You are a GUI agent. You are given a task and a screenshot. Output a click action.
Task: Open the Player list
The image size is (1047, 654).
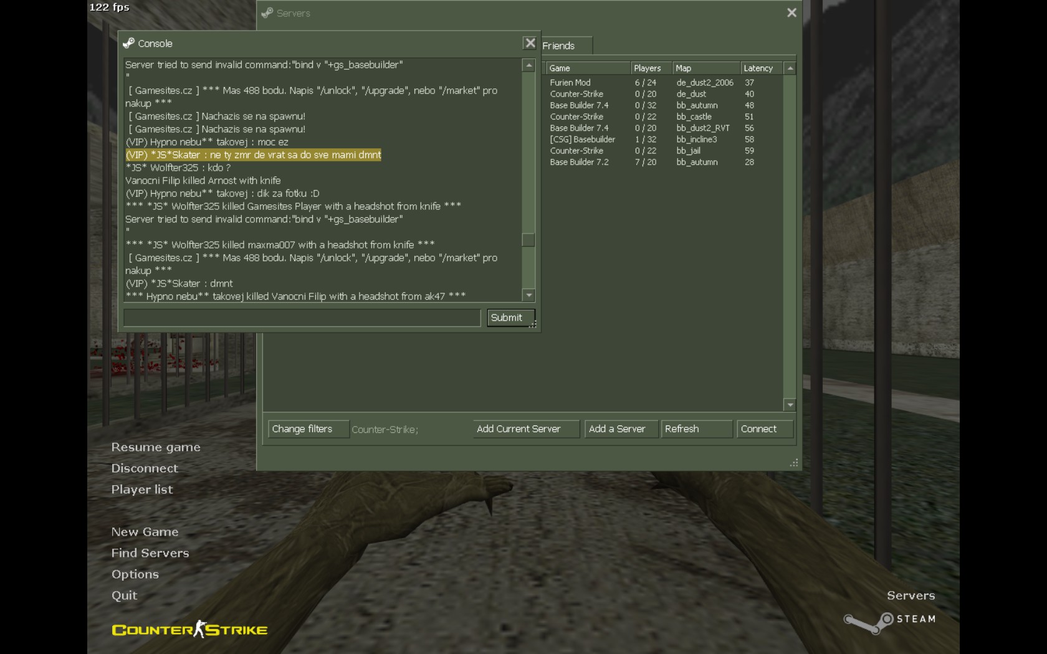point(142,490)
